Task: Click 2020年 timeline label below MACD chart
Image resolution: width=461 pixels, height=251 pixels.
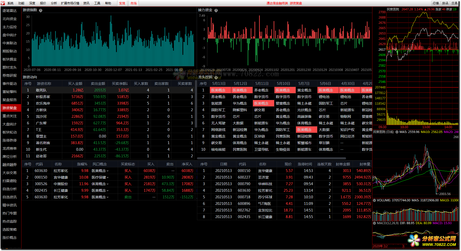Action: pos(378,246)
